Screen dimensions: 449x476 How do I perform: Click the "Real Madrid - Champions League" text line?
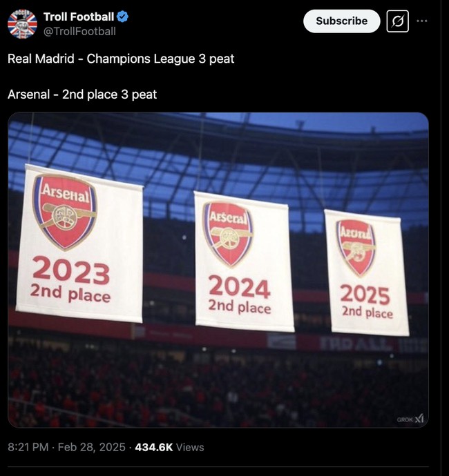click(121, 59)
